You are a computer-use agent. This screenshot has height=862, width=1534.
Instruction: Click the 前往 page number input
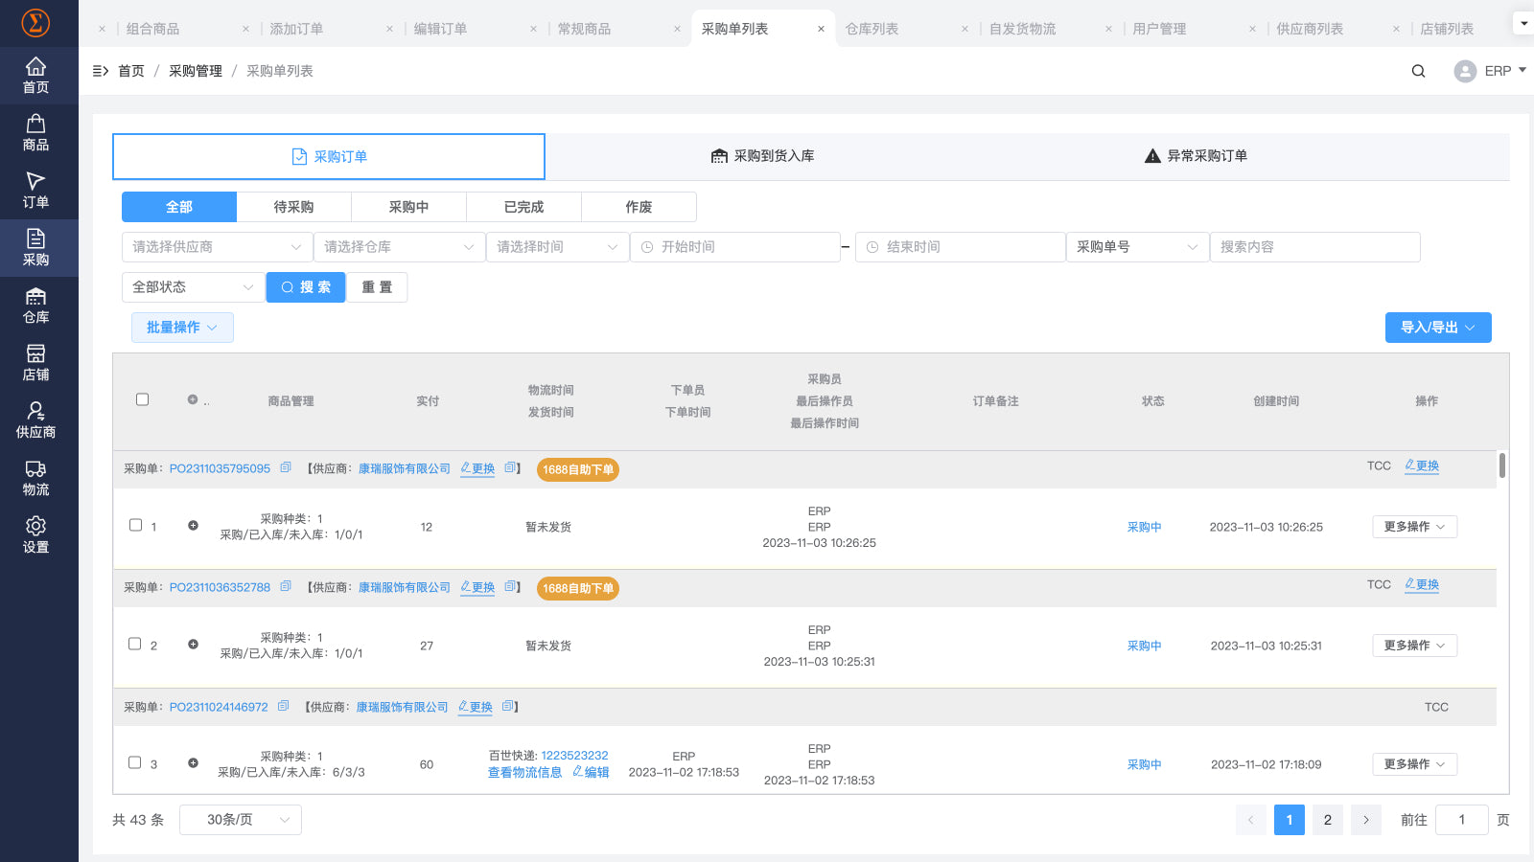pyautogui.click(x=1461, y=820)
